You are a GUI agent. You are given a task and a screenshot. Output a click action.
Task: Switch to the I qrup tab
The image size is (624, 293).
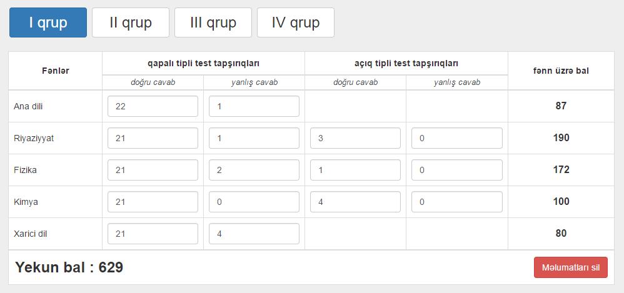click(x=48, y=22)
